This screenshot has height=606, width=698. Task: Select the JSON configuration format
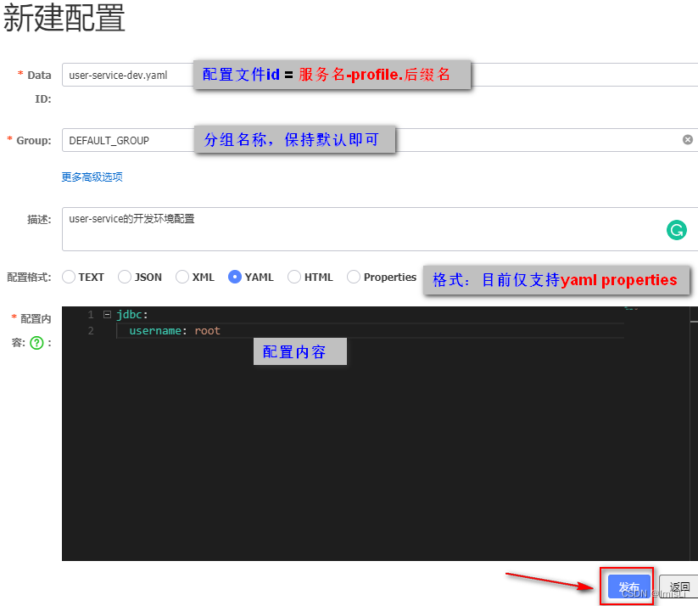pyautogui.click(x=124, y=277)
